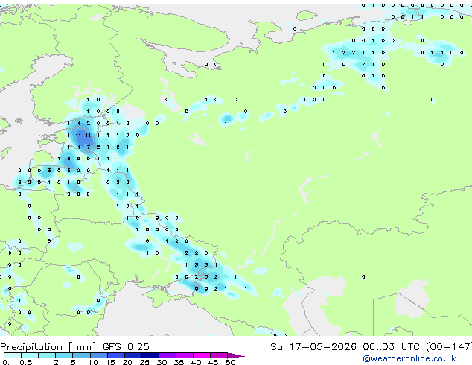Click the legend tick label '20'
Image resolution: width=472 pixels, height=365 pixels.
(127, 362)
